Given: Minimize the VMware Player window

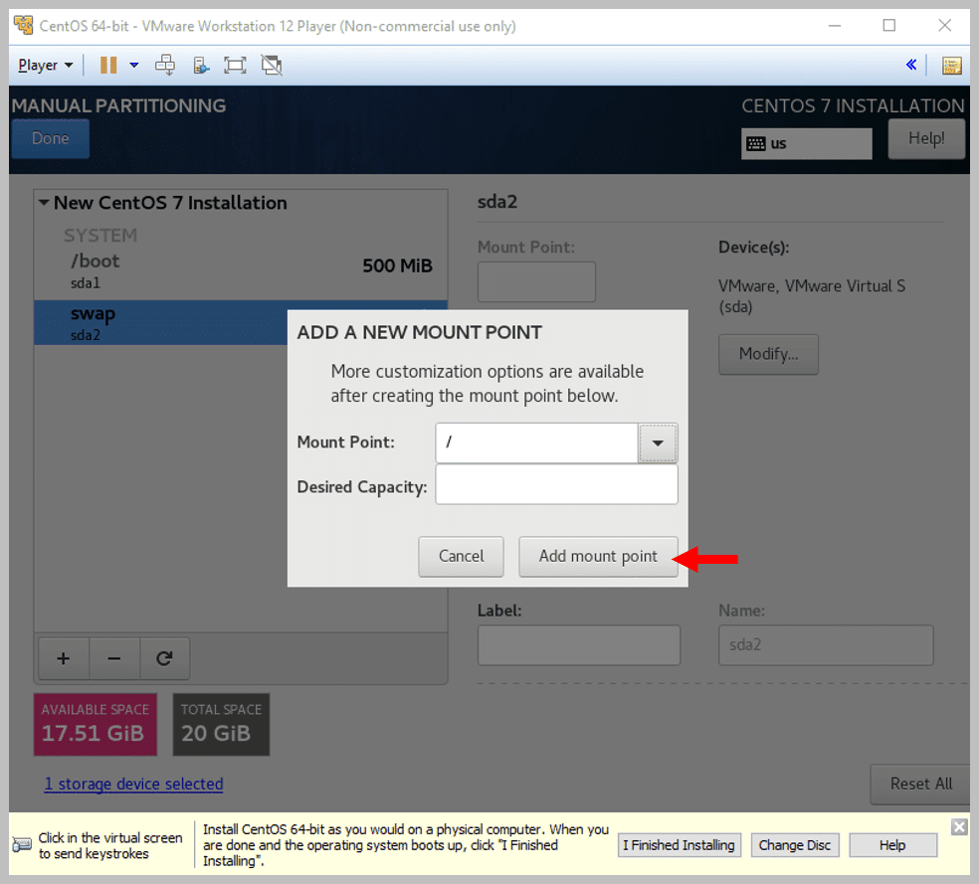Looking at the screenshot, I should [835, 26].
